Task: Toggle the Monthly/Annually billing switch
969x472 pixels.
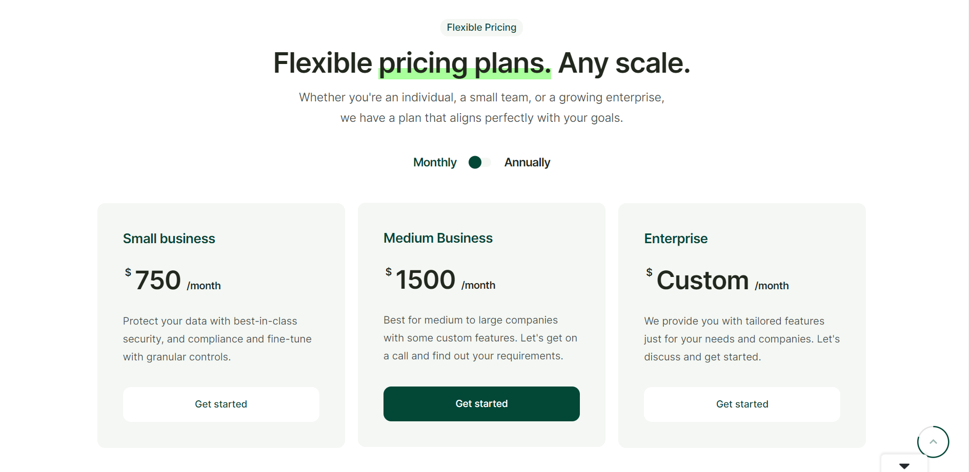Action: pos(480,162)
